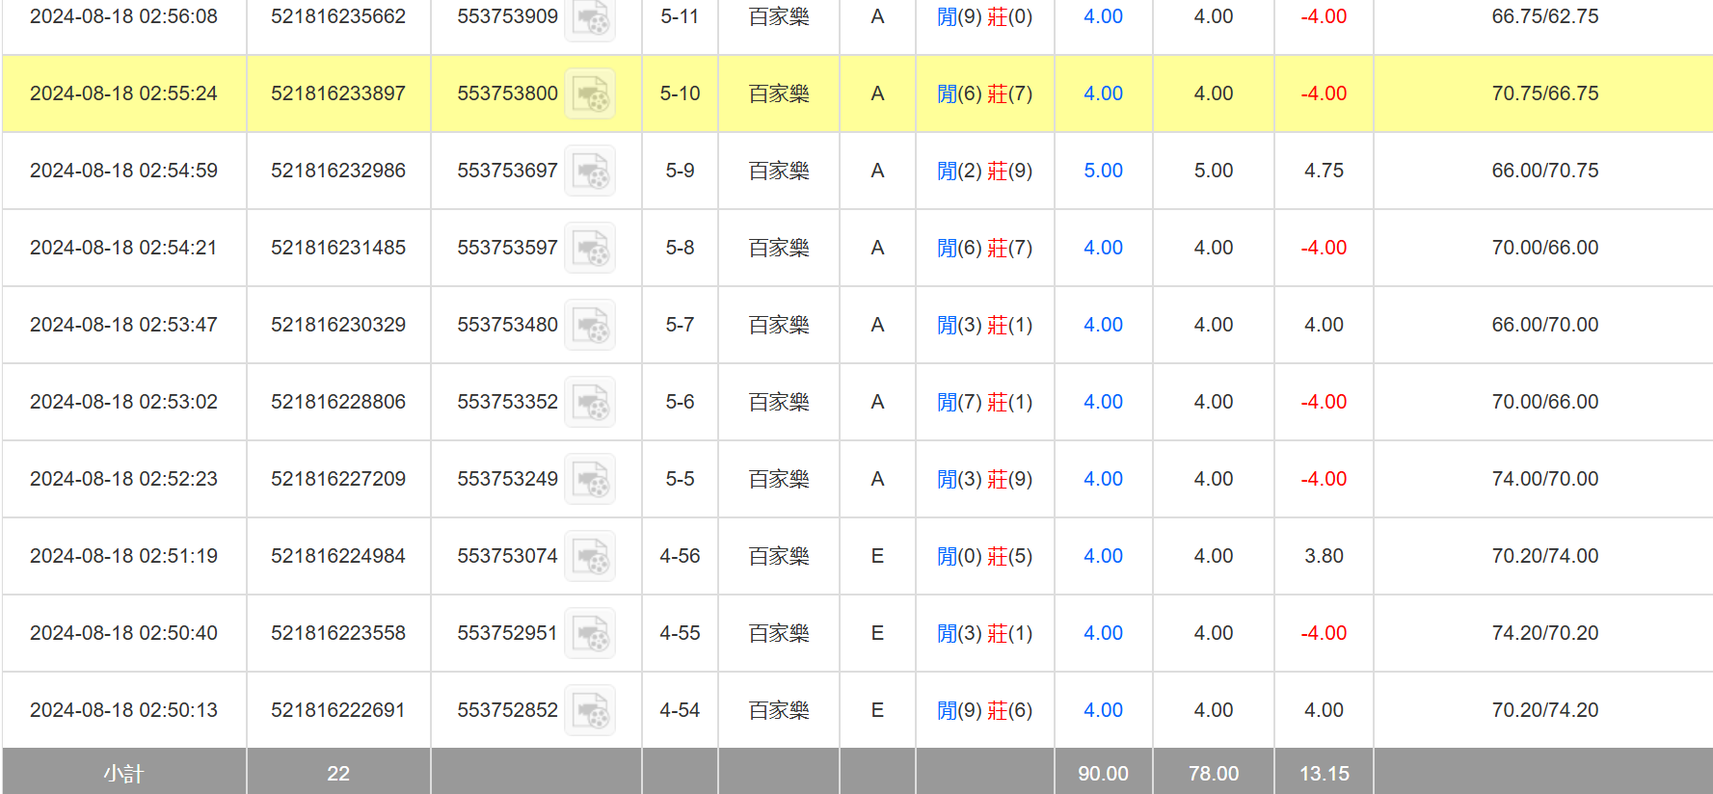Open video replay icon for round 553753800
1713x794 pixels.
pos(590,94)
